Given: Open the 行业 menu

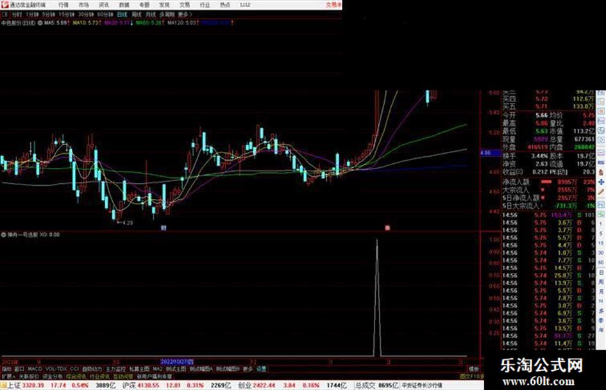Looking at the screenshot, I should tap(205, 5).
